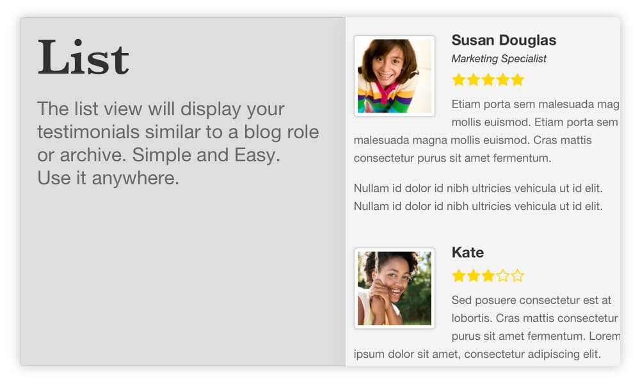Click the first filled star in Kate's rating
Viewport: 640px width, 384px height.
(459, 276)
